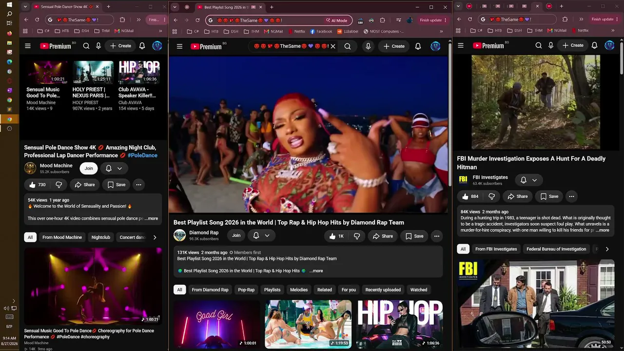Toggle notification bell for Mood Machine channel

click(x=109, y=168)
